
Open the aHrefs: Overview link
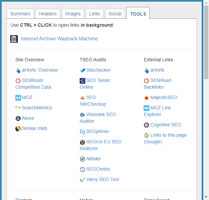pos(40,70)
